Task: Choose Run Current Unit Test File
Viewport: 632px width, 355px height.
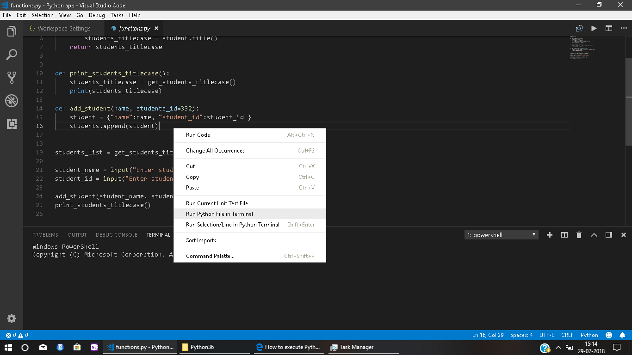Action: (250, 203)
